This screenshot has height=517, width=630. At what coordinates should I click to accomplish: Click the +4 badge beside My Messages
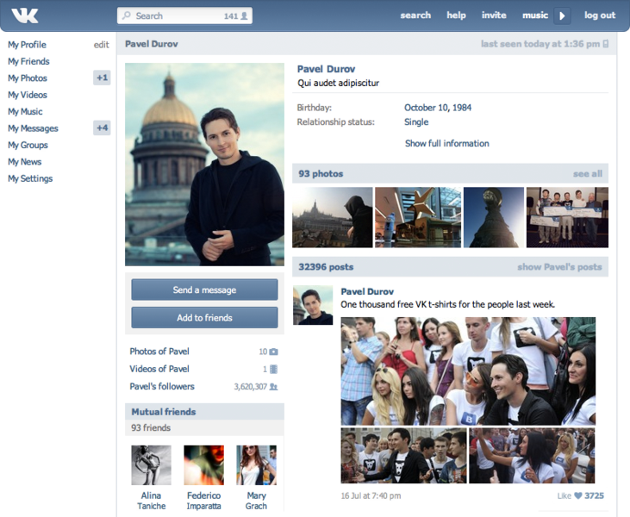pyautogui.click(x=102, y=128)
